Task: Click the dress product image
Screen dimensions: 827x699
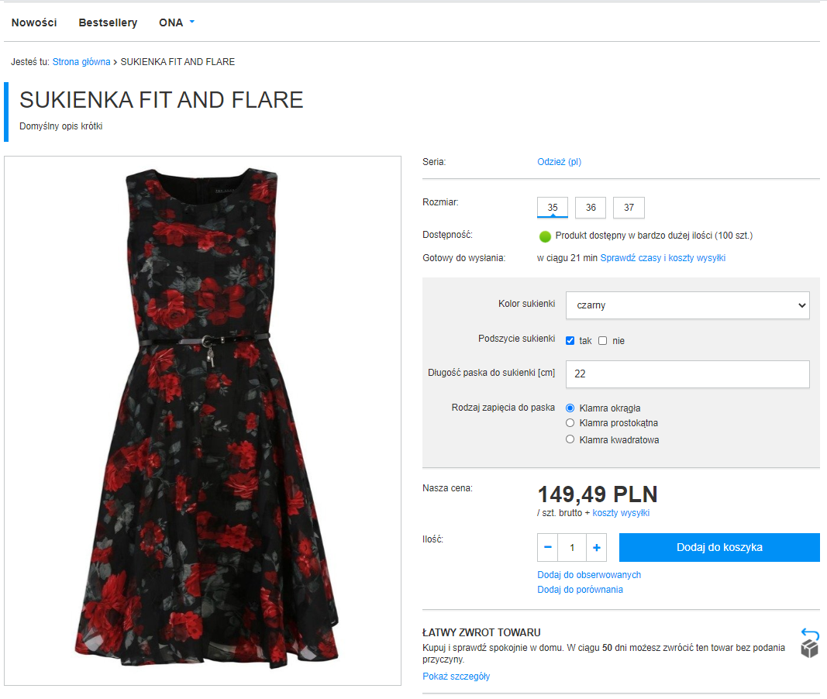Action: 203,421
